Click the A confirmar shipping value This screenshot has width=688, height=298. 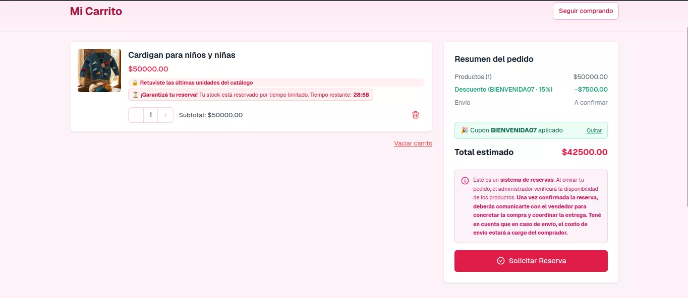pyautogui.click(x=591, y=102)
